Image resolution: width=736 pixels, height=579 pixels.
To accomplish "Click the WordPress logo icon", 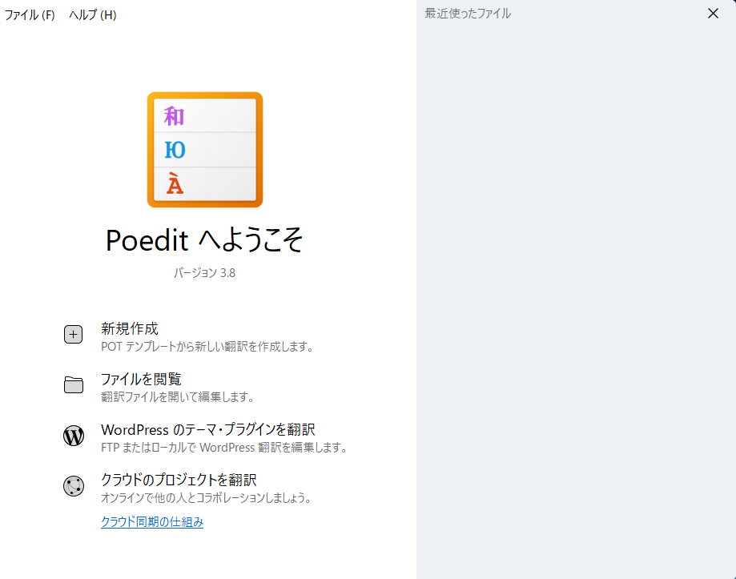I will click(x=73, y=436).
